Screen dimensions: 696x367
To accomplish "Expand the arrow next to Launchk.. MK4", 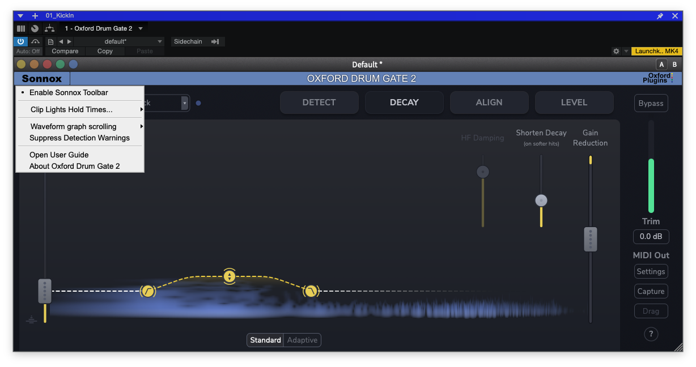I will (626, 51).
